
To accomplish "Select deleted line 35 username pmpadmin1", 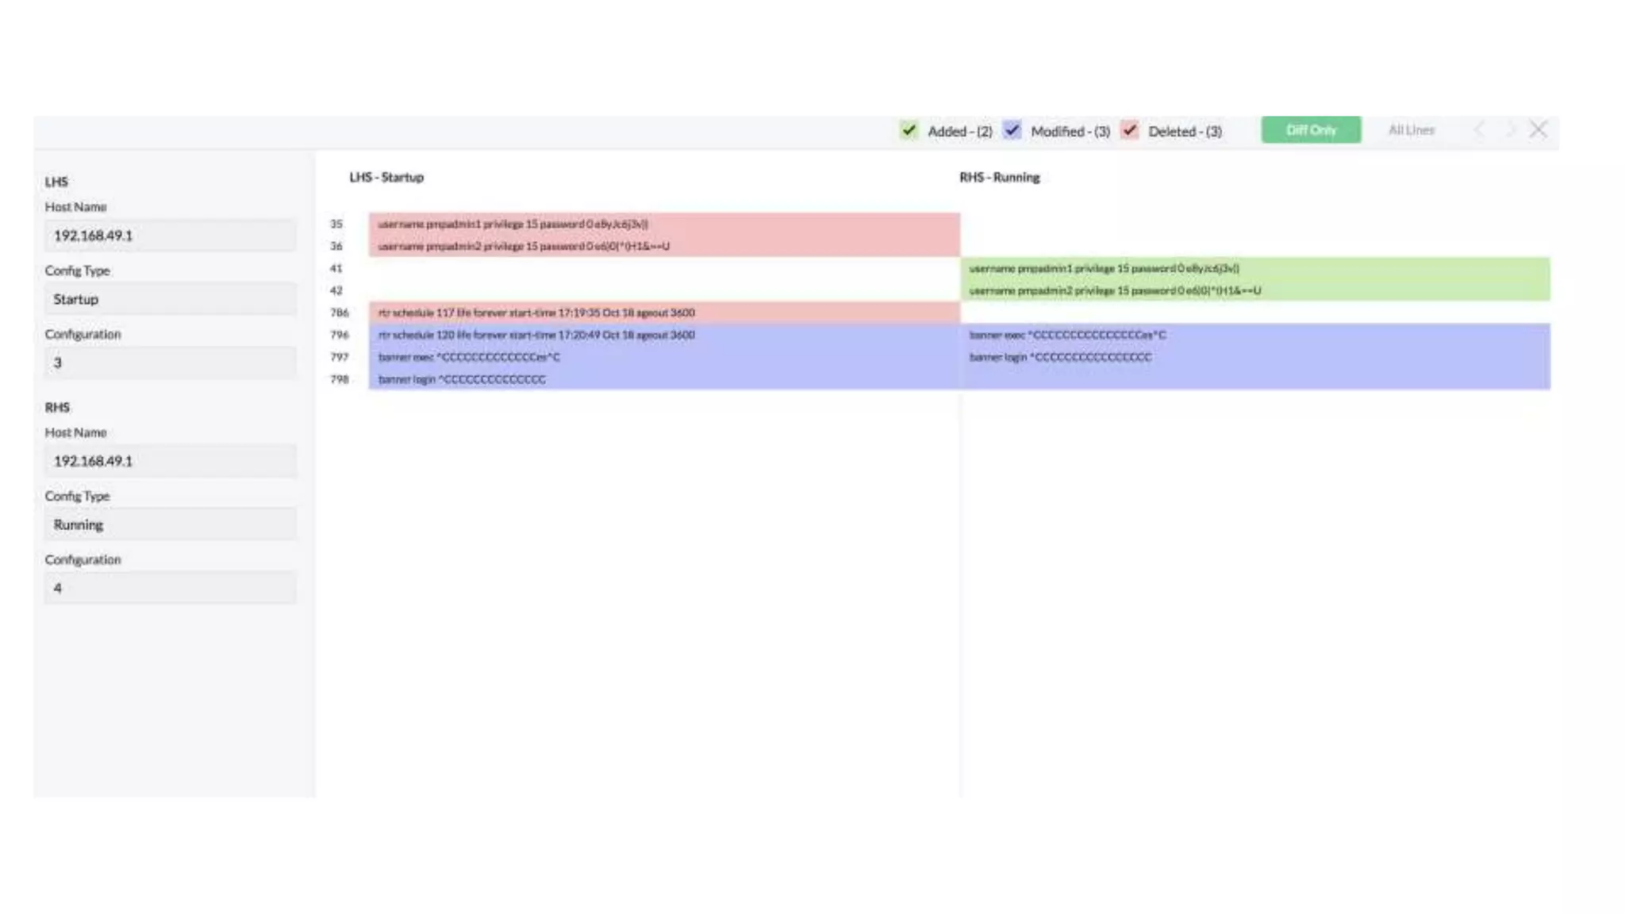I will tap(513, 225).
